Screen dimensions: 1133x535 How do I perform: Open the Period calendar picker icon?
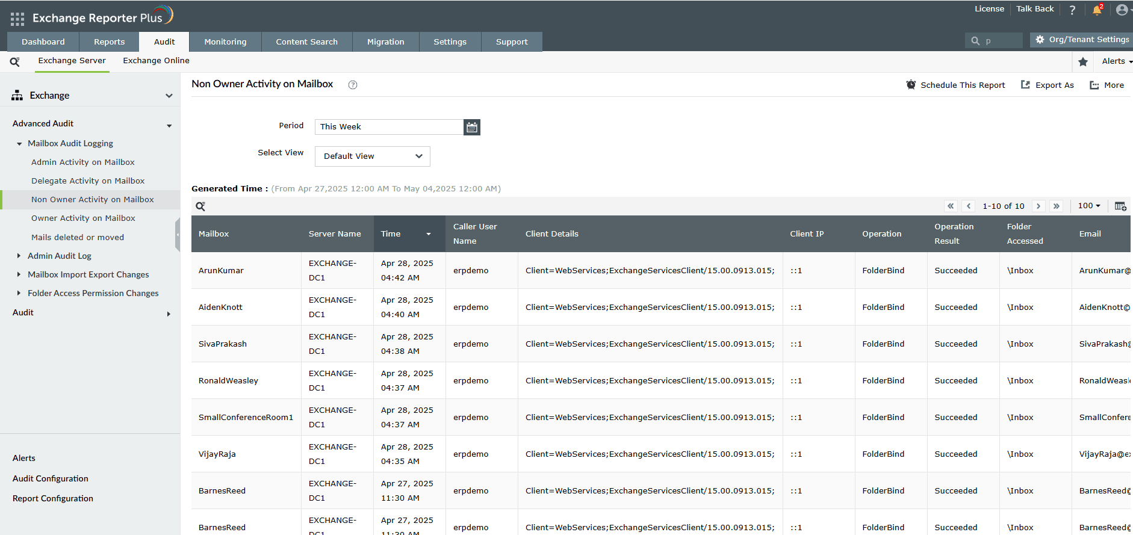click(x=472, y=127)
